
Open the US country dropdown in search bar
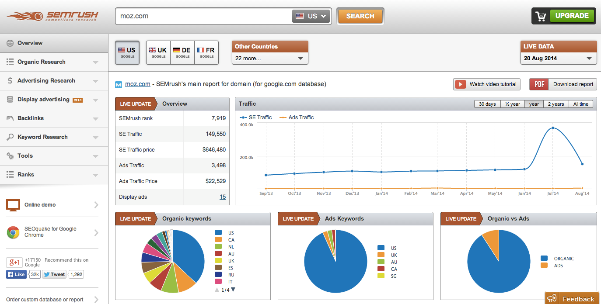[x=311, y=16]
